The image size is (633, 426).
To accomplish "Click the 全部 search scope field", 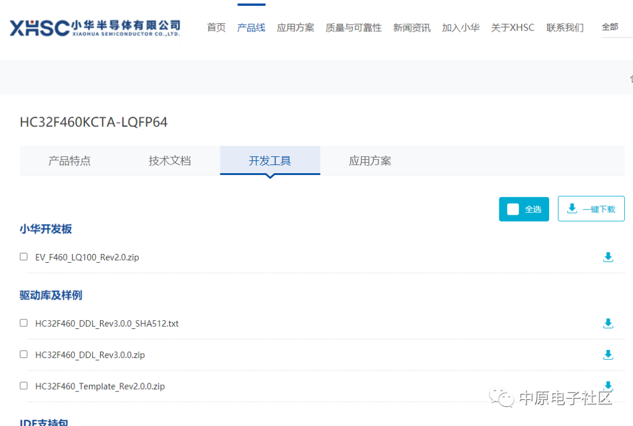I will [x=617, y=28].
